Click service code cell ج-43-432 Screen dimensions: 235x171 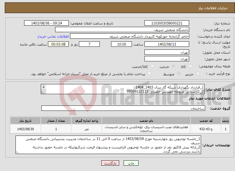point(206,129)
